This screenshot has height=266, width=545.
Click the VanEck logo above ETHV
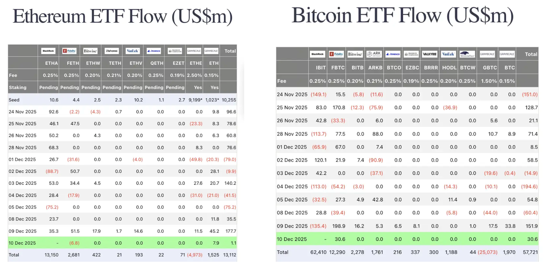pos(133,51)
